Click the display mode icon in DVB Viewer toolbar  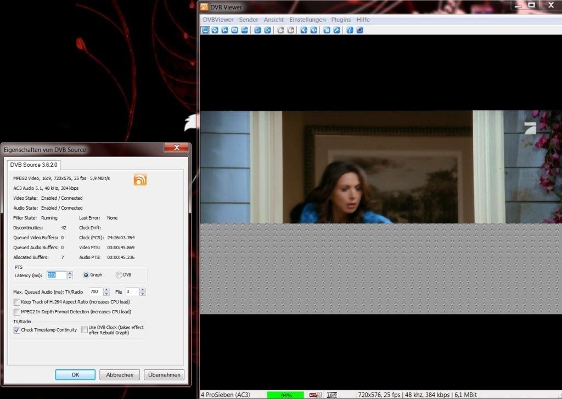205,30
